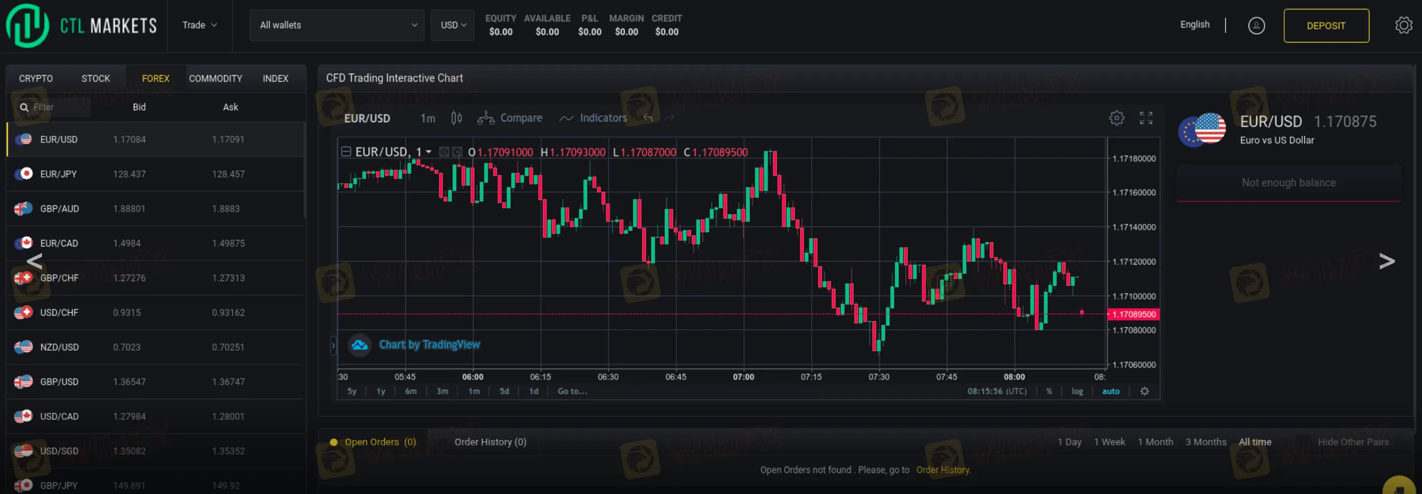The height and width of the screenshot is (494, 1422).
Task: Click the Compare symbols icon
Action: pyautogui.click(x=486, y=118)
